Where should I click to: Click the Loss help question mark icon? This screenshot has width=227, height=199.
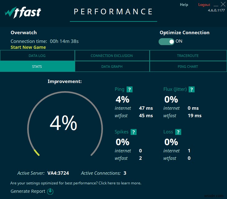pos(178,132)
